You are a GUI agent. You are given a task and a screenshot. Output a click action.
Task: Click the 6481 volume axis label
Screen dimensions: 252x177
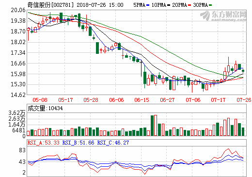coord(19,130)
